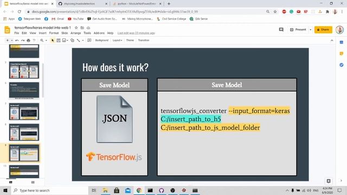Switch to filmstrip view
The height and width of the screenshot is (195, 347).
[x=11, y=182]
